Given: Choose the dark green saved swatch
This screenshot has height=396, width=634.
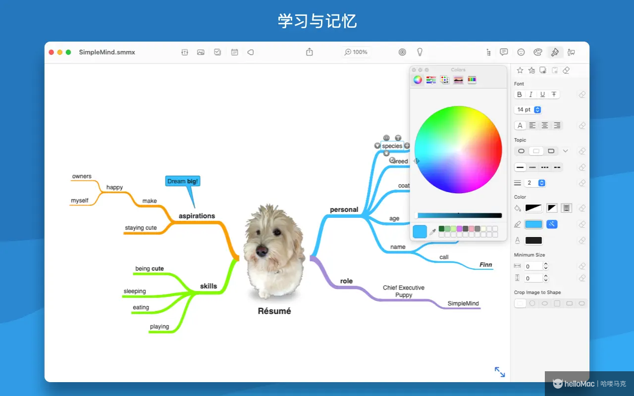Looking at the screenshot, I should pyautogui.click(x=442, y=229).
